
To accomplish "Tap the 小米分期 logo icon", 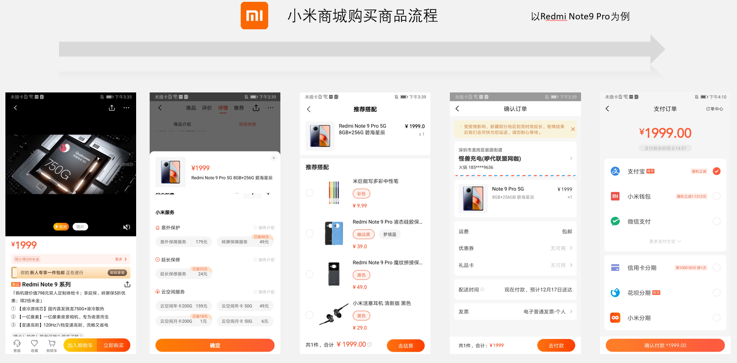I will tap(615, 318).
